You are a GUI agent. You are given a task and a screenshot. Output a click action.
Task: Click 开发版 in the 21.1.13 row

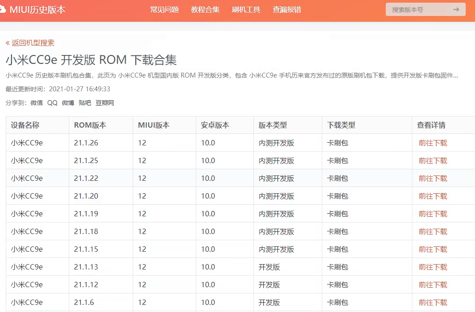(x=269, y=267)
